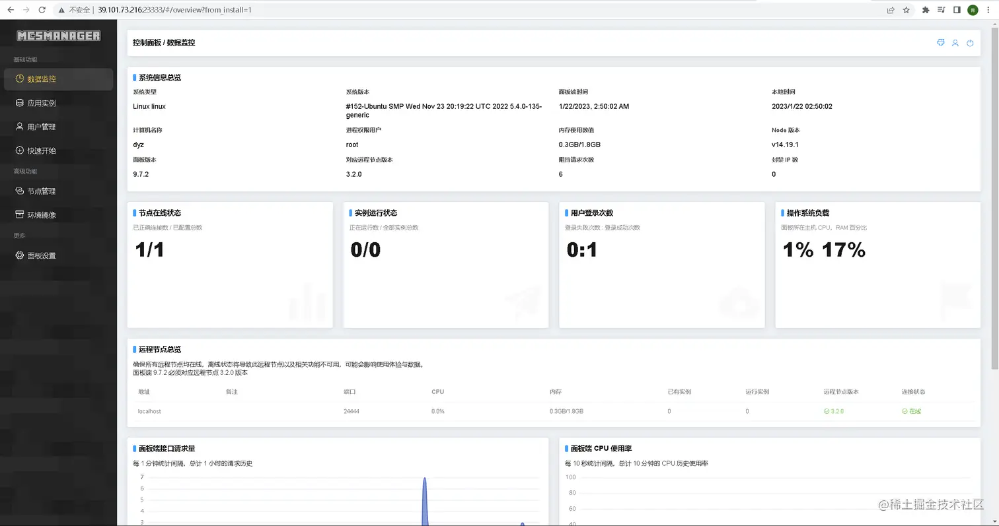Reload the page with refresh icon
The image size is (999, 526).
pos(42,10)
